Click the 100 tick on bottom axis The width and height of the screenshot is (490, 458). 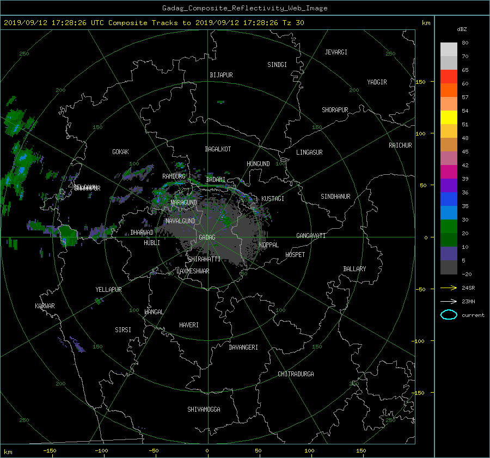[309, 450]
